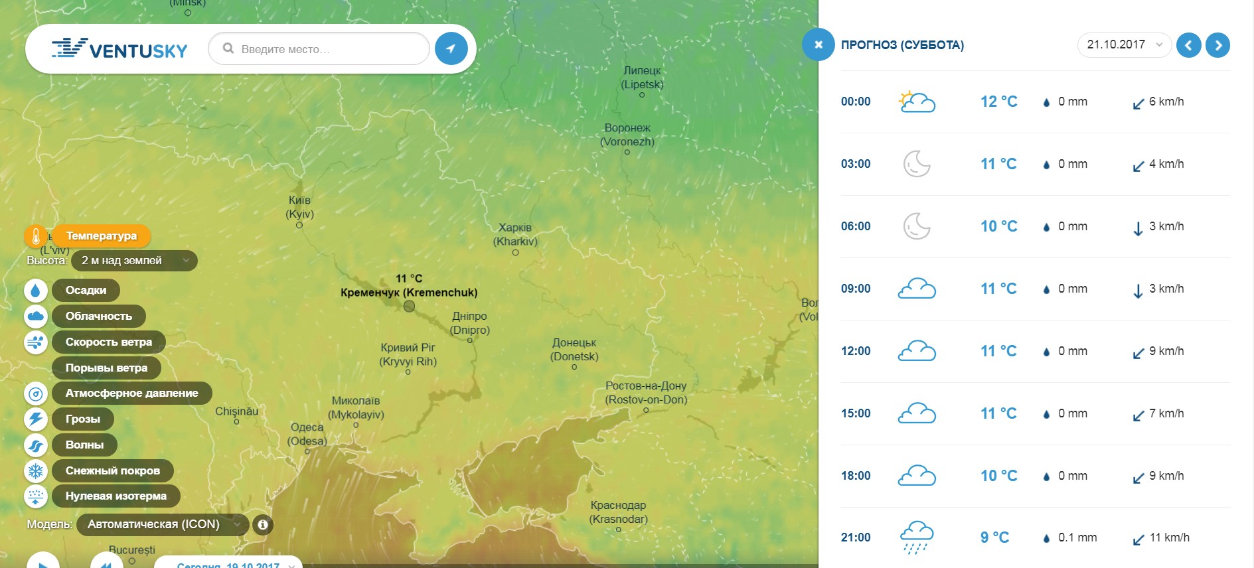
Task: Click the locate-me arrow button
Action: 451,48
